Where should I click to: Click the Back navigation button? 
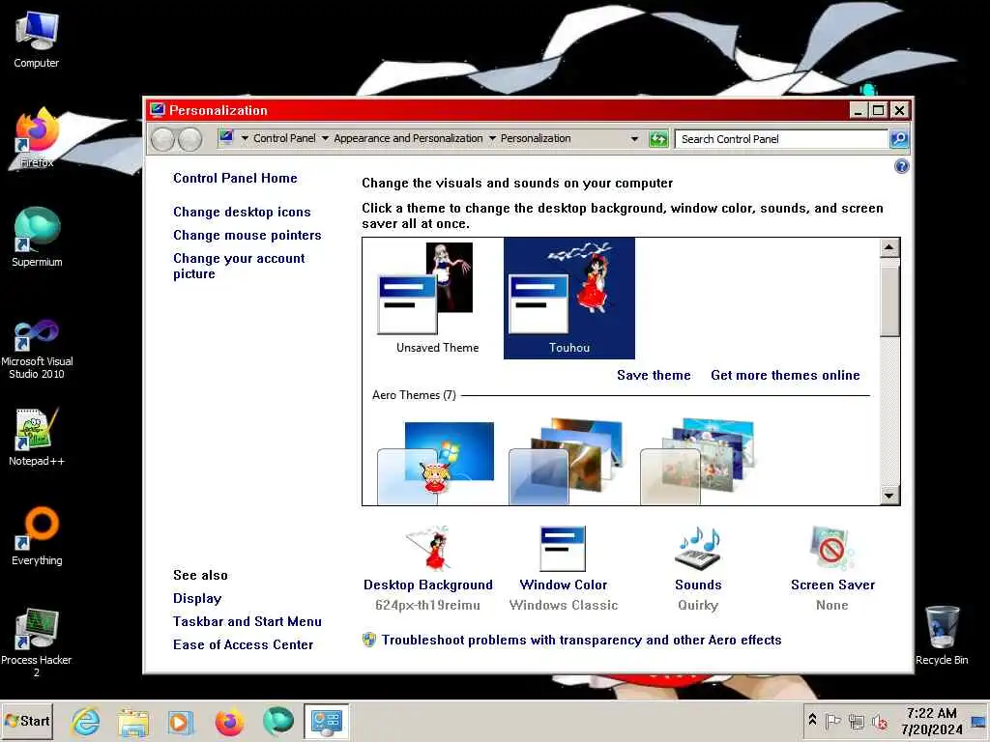click(162, 139)
